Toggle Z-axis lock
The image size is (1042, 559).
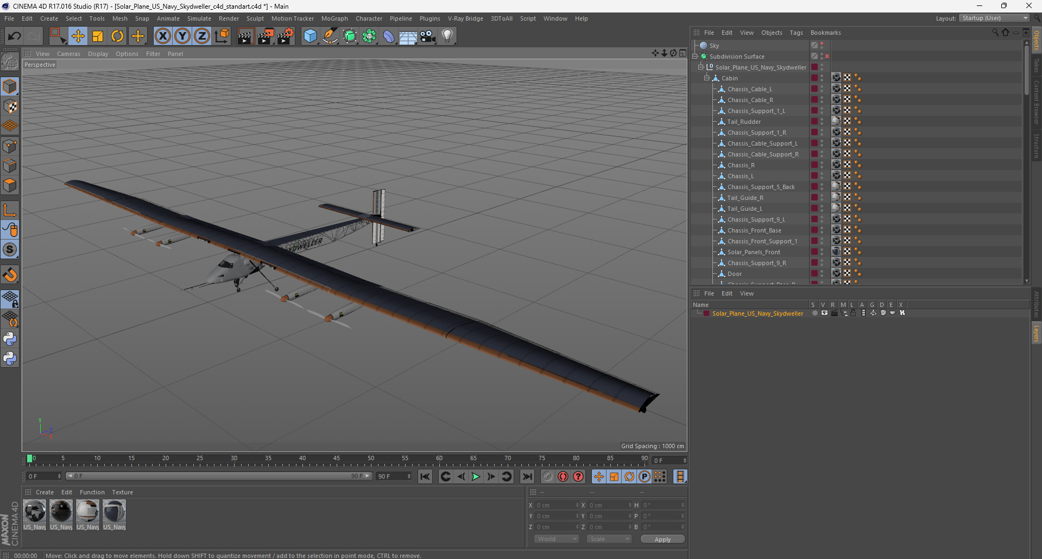201,36
